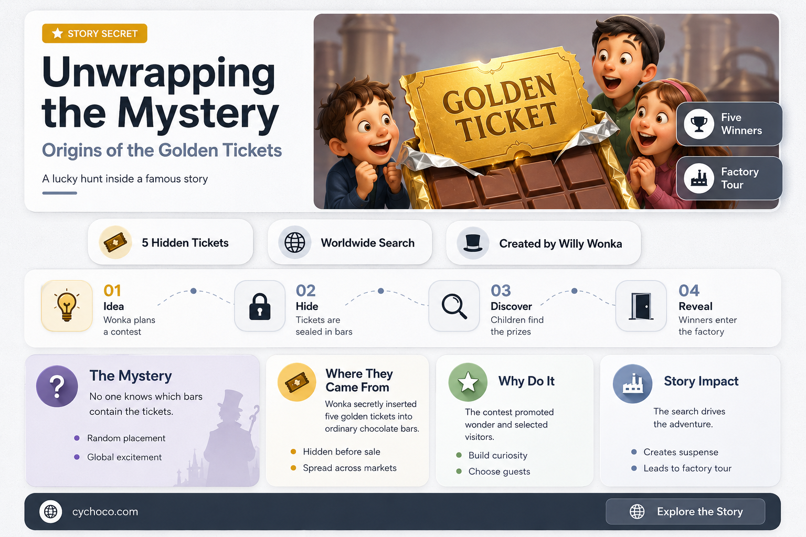
Task: Click the Story Secret badge
Action: click(x=94, y=34)
